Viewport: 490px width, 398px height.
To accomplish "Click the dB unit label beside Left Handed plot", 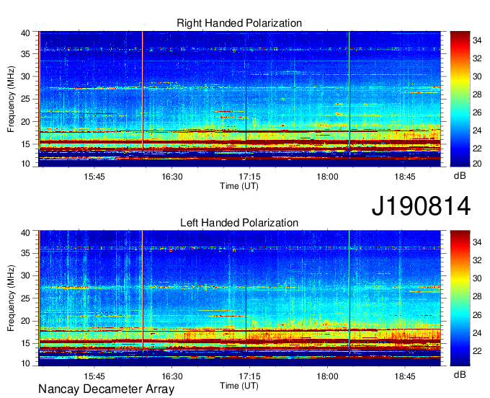I will point(460,374).
